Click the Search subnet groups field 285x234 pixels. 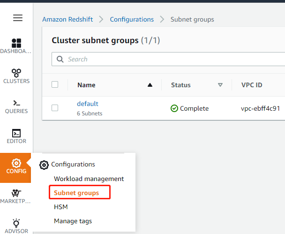coord(168,59)
